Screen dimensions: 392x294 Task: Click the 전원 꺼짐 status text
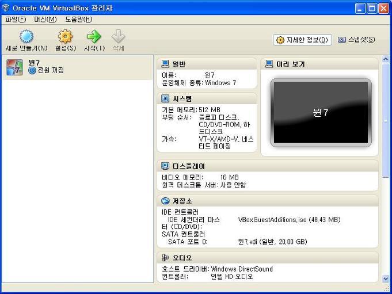click(x=51, y=70)
